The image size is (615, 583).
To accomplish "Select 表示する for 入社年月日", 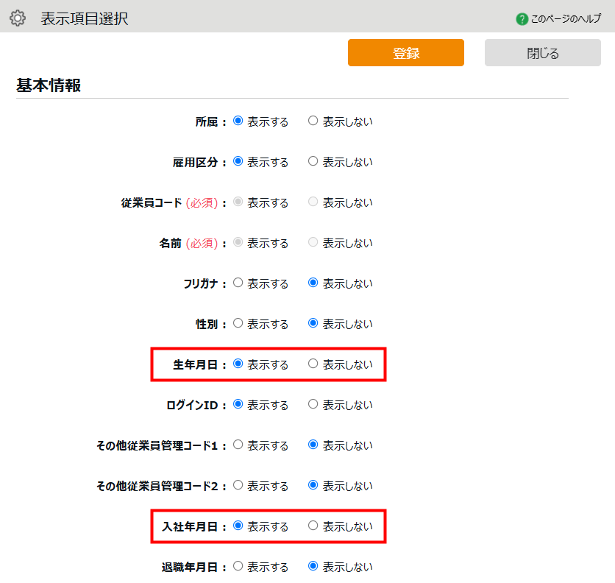I will click(238, 526).
